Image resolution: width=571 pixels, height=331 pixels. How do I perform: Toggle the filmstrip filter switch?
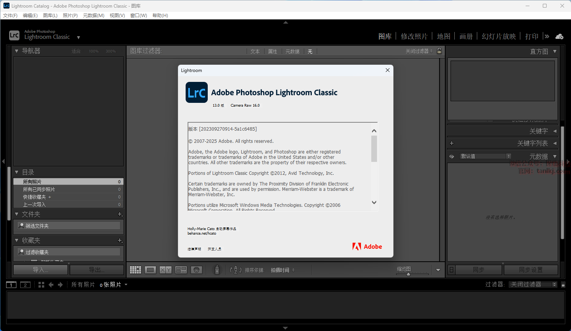(x=563, y=285)
